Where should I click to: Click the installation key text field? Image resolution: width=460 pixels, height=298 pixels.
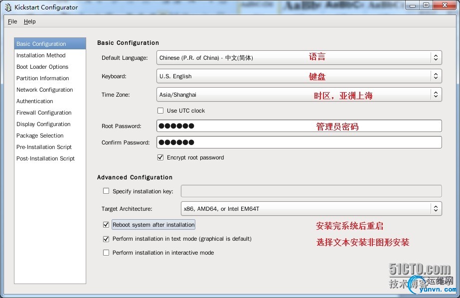coord(311,191)
